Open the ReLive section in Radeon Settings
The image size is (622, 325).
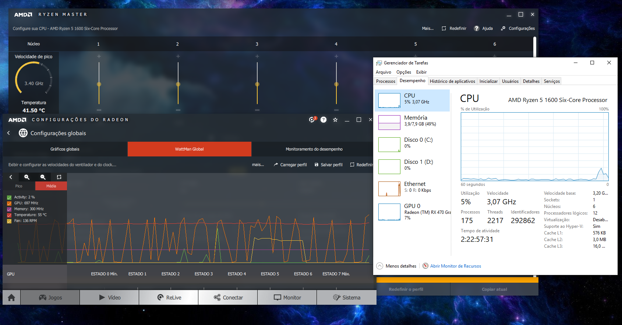169,297
